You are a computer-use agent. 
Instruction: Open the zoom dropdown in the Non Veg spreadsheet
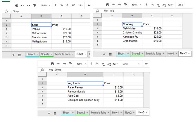tap(136, 5)
